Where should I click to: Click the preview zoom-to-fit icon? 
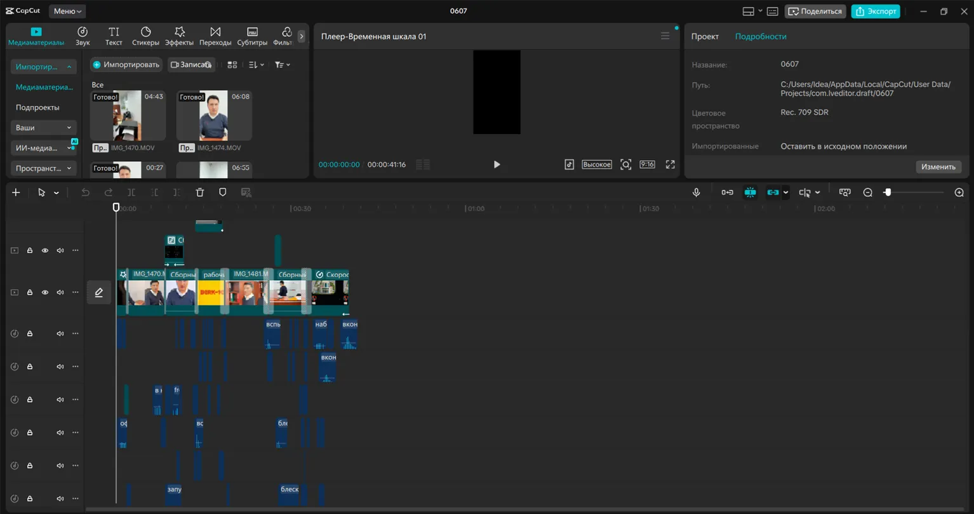pyautogui.click(x=625, y=165)
